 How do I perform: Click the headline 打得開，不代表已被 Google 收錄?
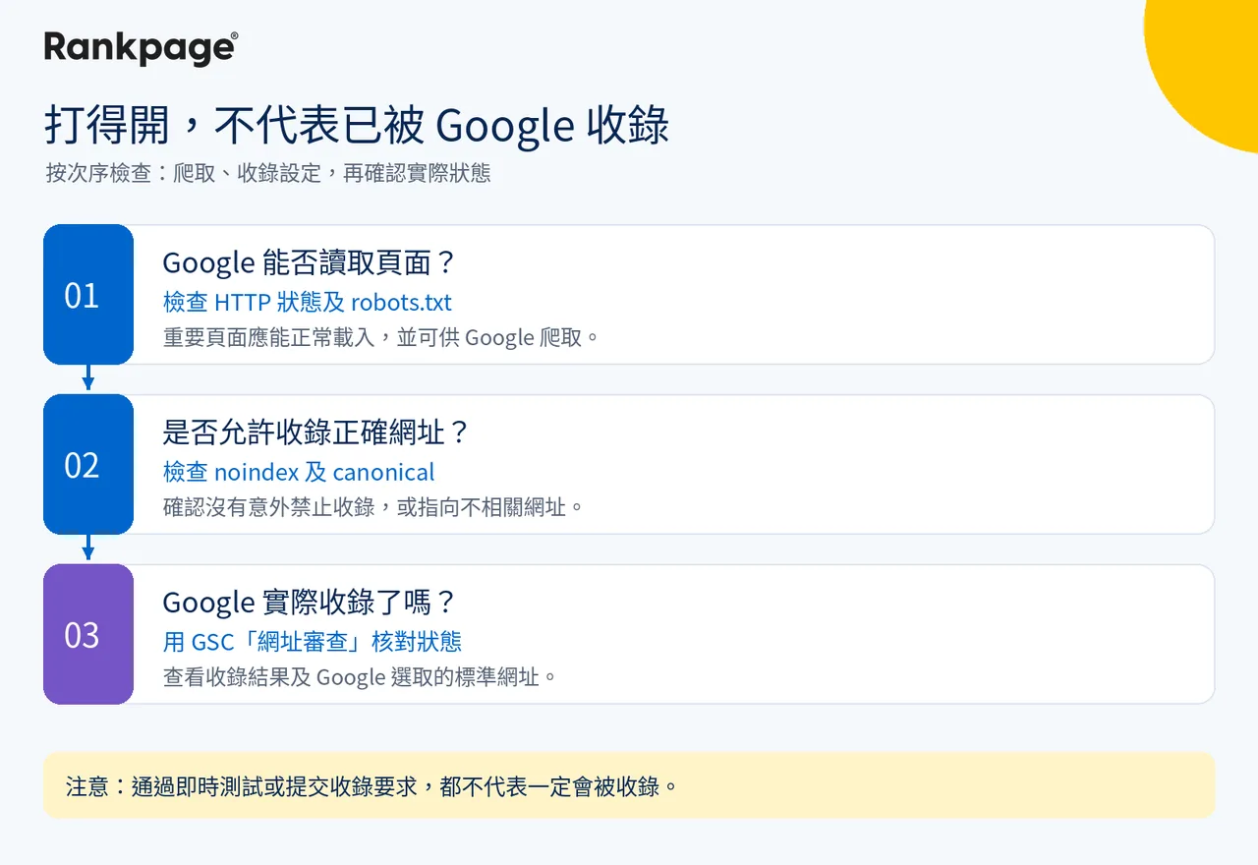coord(357,126)
